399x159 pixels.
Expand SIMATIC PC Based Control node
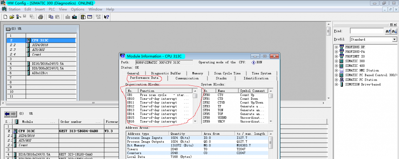[x=336, y=75]
